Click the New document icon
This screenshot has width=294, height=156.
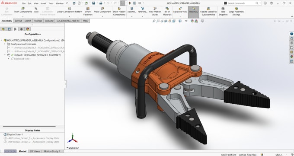(x=79, y=3)
